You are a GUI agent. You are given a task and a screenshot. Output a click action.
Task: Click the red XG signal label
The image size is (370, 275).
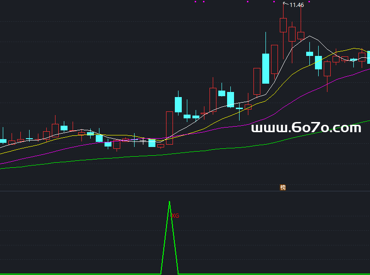(x=175, y=216)
